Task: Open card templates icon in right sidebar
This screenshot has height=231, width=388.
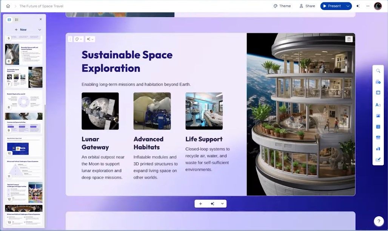Action: click(x=378, y=92)
